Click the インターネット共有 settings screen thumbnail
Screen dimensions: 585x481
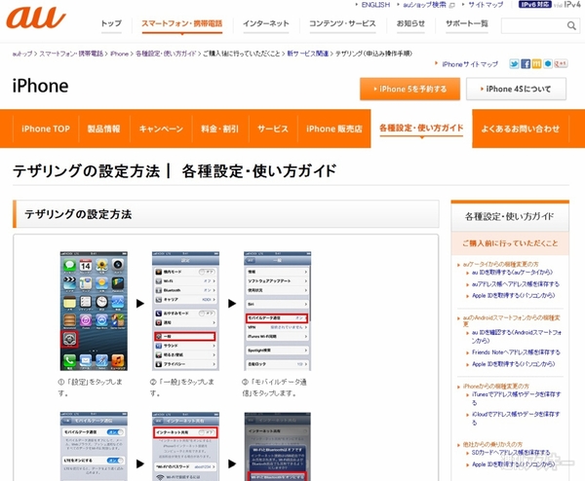coord(185,446)
